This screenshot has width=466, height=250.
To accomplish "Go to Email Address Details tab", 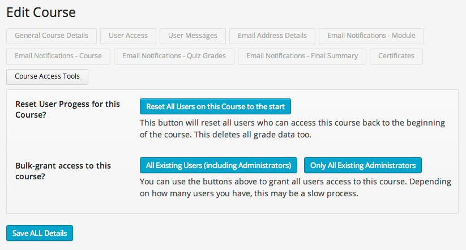I will 272,36.
